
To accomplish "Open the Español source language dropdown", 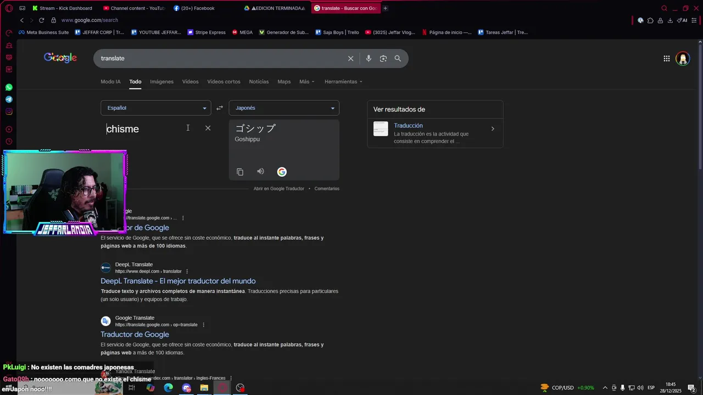I will [155, 108].
